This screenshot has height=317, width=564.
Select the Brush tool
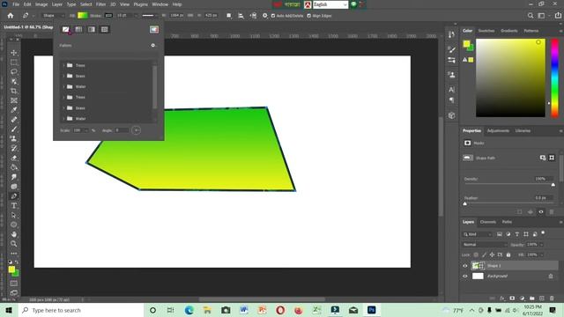[14, 129]
